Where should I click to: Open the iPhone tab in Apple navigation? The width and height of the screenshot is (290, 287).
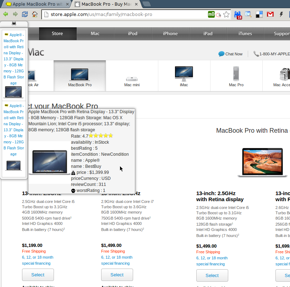pos(170,34)
